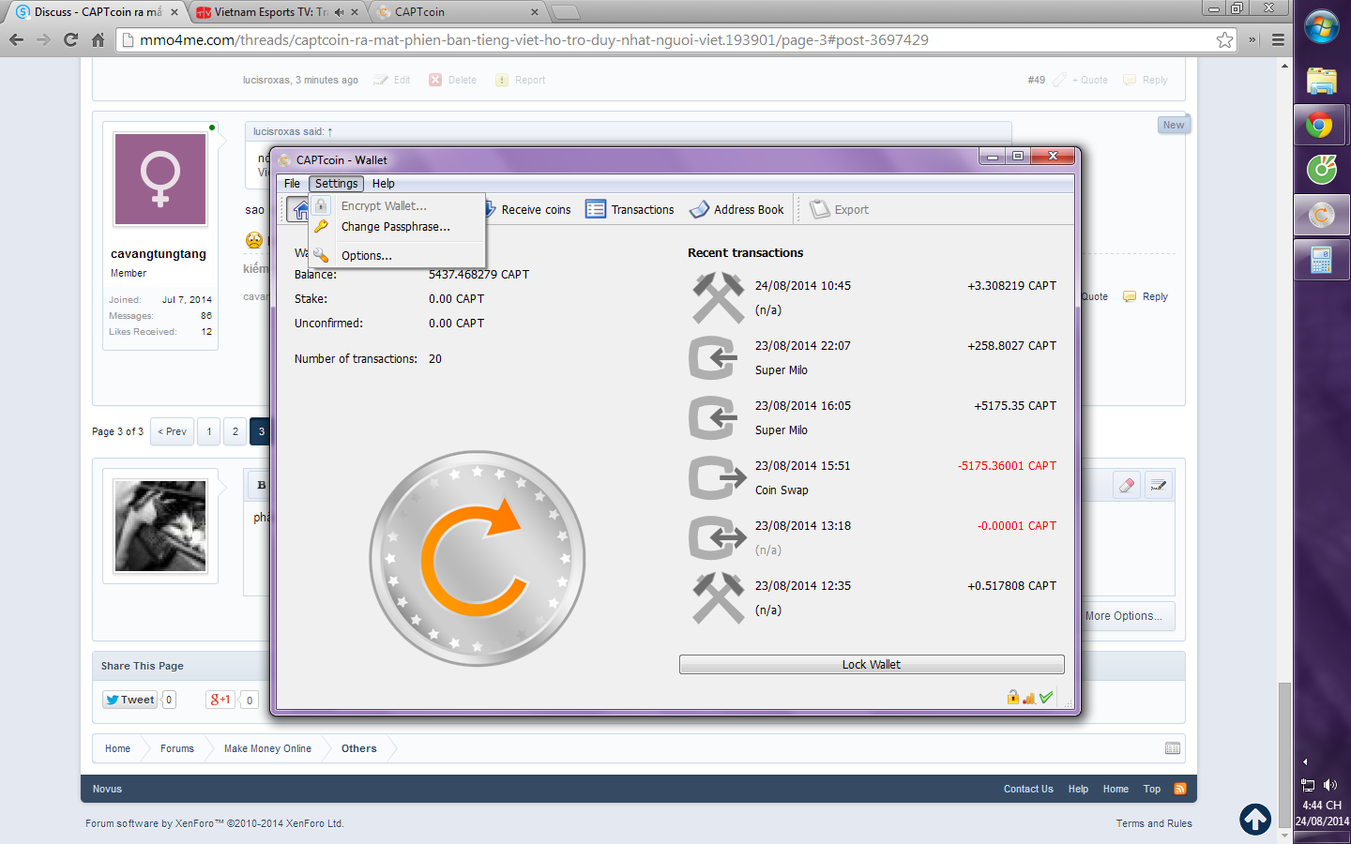Click the Prev page link
This screenshot has height=844, width=1351.
pos(173,431)
